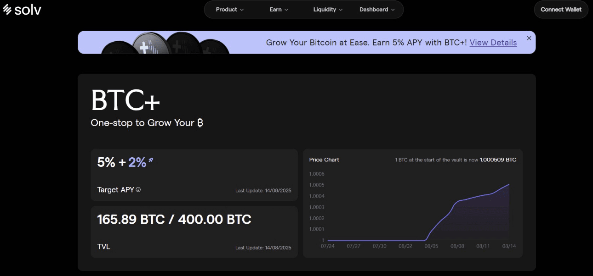Click the TVL label
This screenshot has width=593, height=276.
(x=104, y=247)
